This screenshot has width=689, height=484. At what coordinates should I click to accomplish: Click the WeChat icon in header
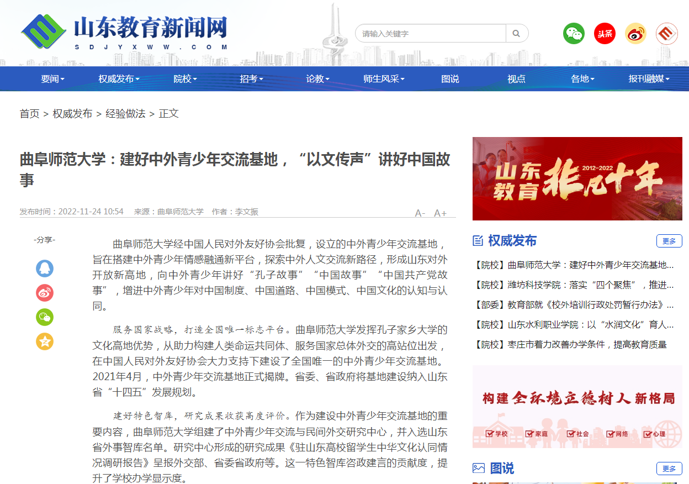[x=574, y=34]
